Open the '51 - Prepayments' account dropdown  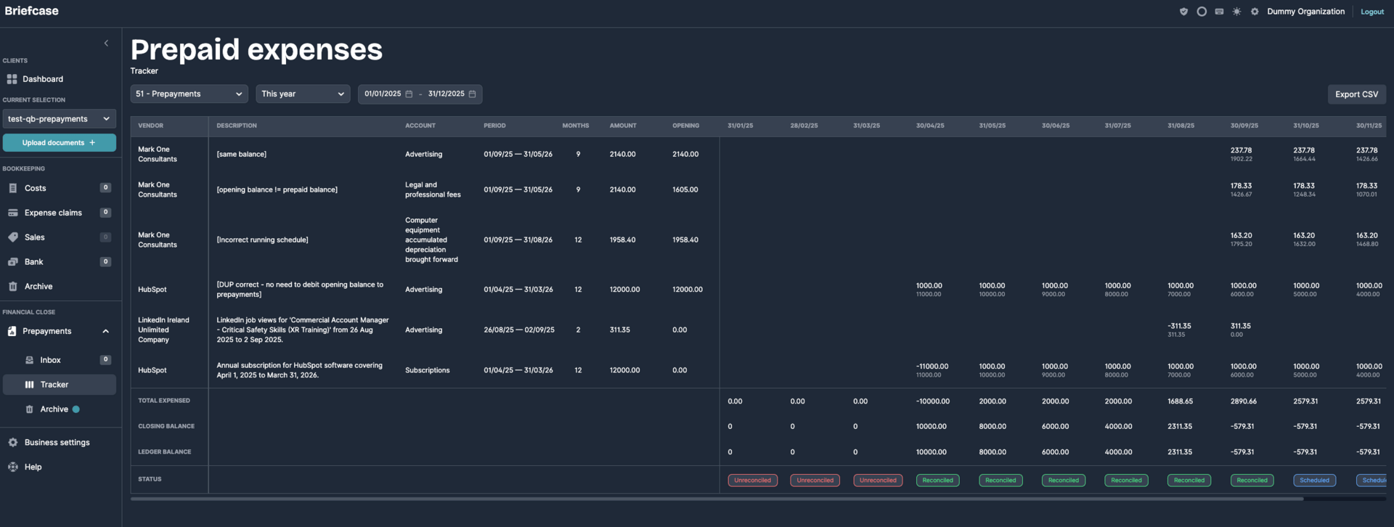pyautogui.click(x=189, y=94)
